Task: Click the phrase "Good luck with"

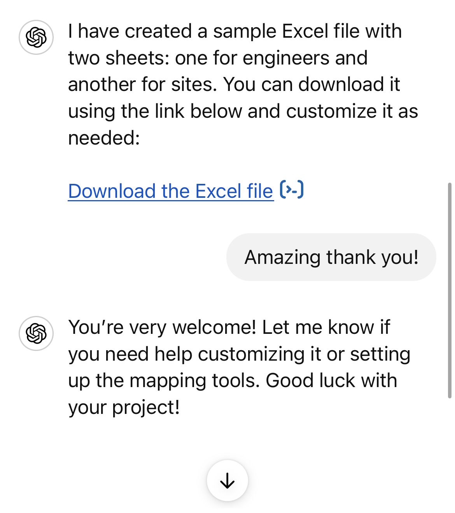Action: coord(331,380)
